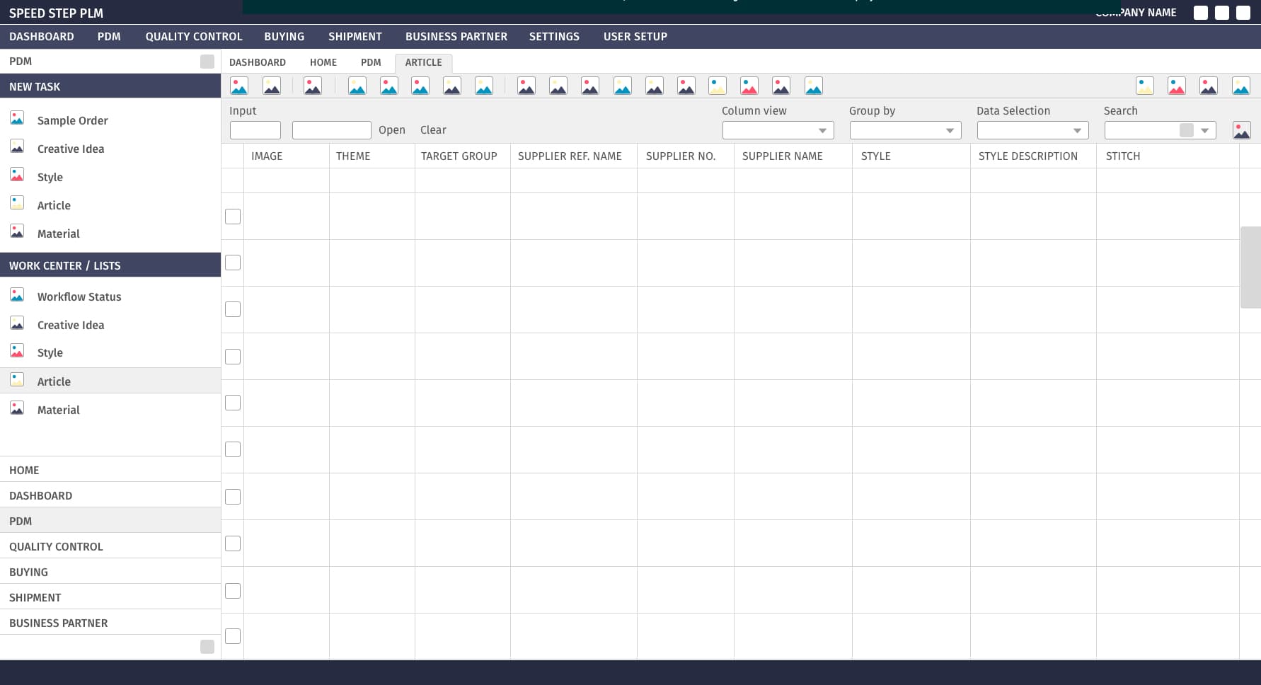Tick the second row checkbox in the table
1261x685 pixels.
233,263
